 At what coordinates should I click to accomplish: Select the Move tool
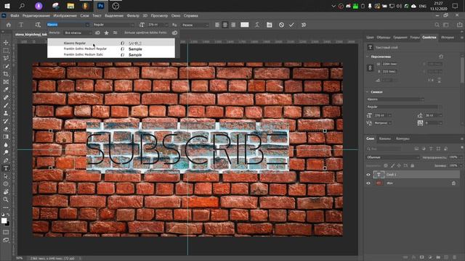pyautogui.click(x=6, y=43)
